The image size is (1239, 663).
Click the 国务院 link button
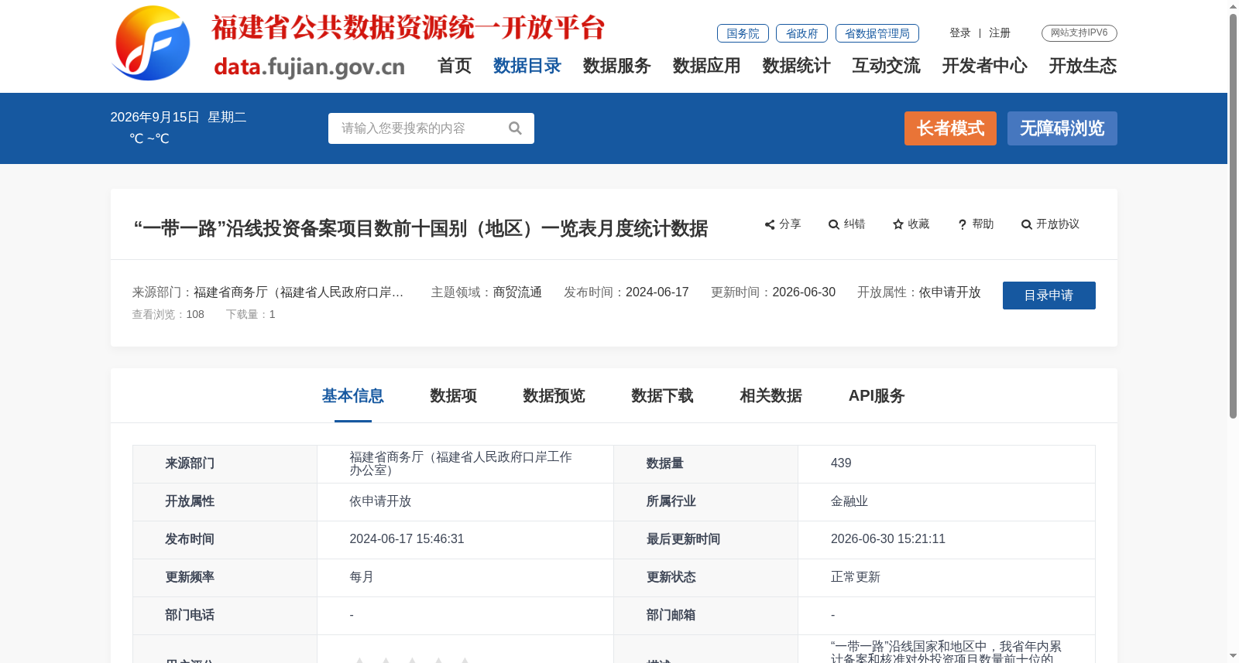(743, 33)
